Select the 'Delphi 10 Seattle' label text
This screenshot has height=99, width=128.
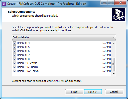click(x=27, y=63)
